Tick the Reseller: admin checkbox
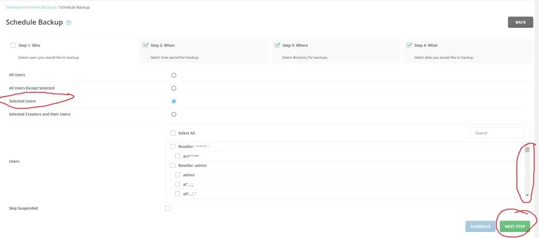The height and width of the screenshot is (238, 539). [x=173, y=165]
